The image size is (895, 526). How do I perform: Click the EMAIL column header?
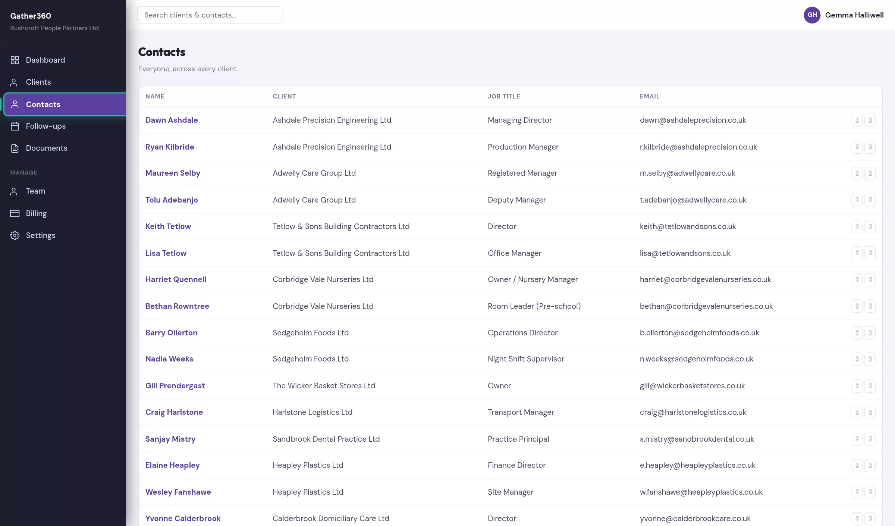[x=650, y=96]
